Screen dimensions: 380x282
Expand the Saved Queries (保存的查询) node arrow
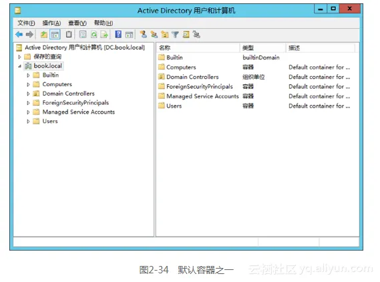click(x=19, y=57)
